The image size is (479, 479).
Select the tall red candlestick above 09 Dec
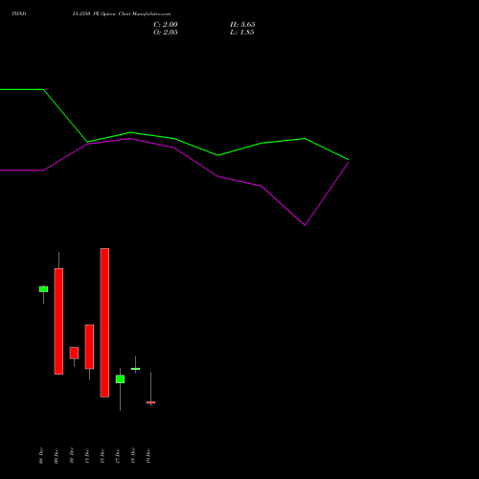[58, 321]
